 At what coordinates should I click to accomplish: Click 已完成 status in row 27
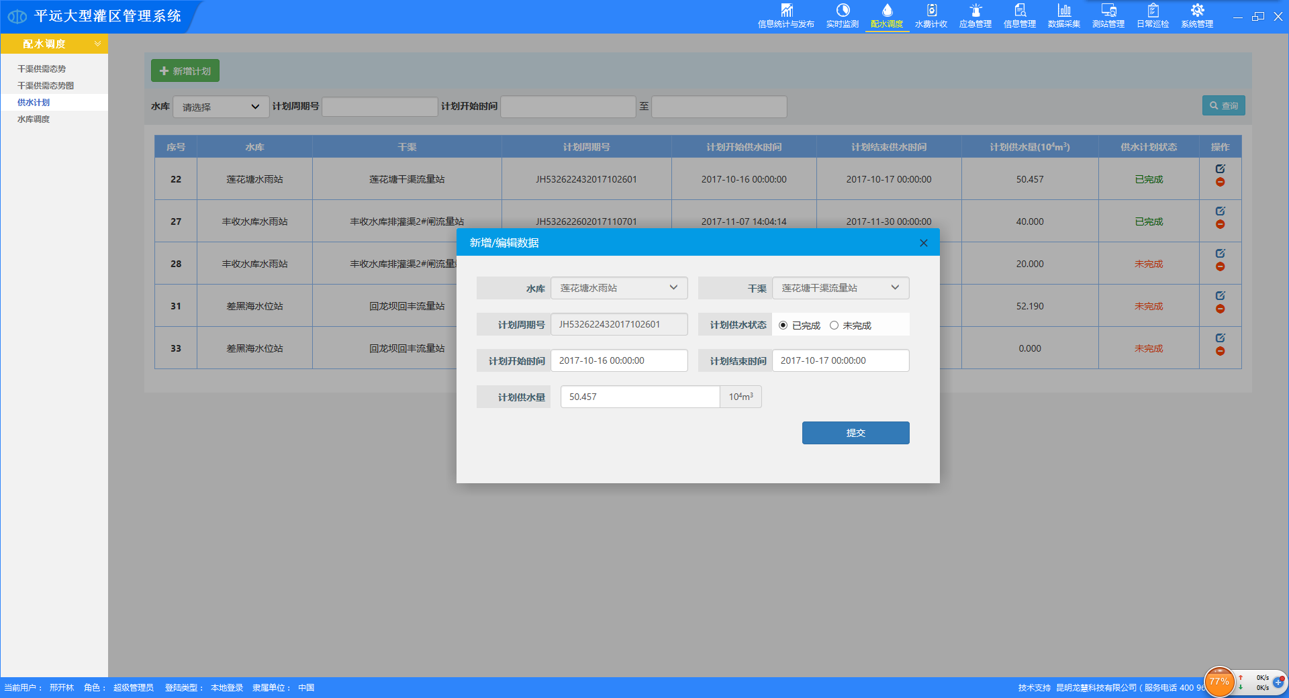pos(1149,221)
